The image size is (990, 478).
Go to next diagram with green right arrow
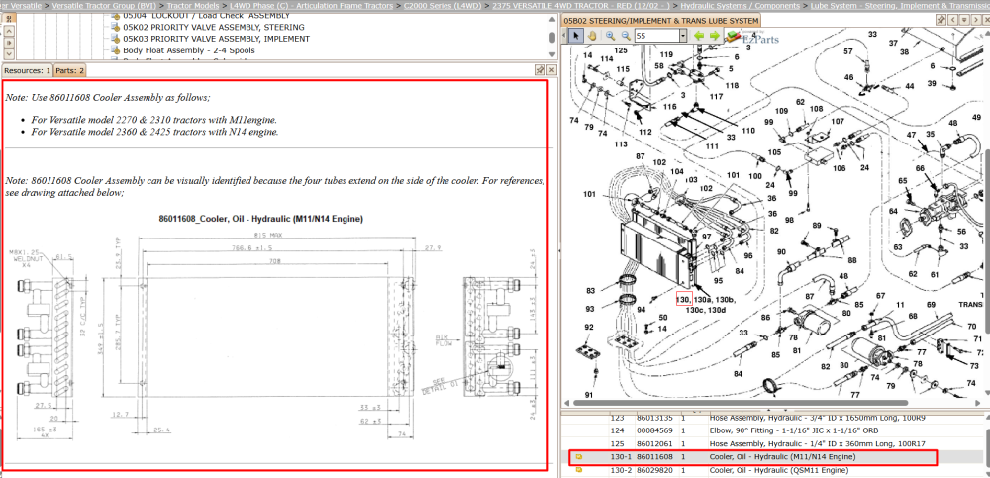(x=715, y=36)
